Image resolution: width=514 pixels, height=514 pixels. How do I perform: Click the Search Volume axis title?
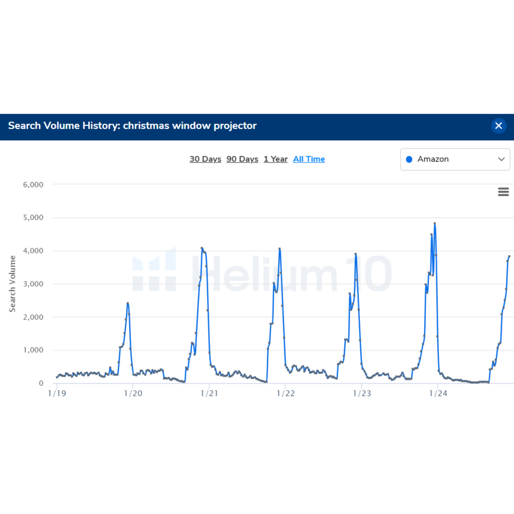tap(12, 284)
